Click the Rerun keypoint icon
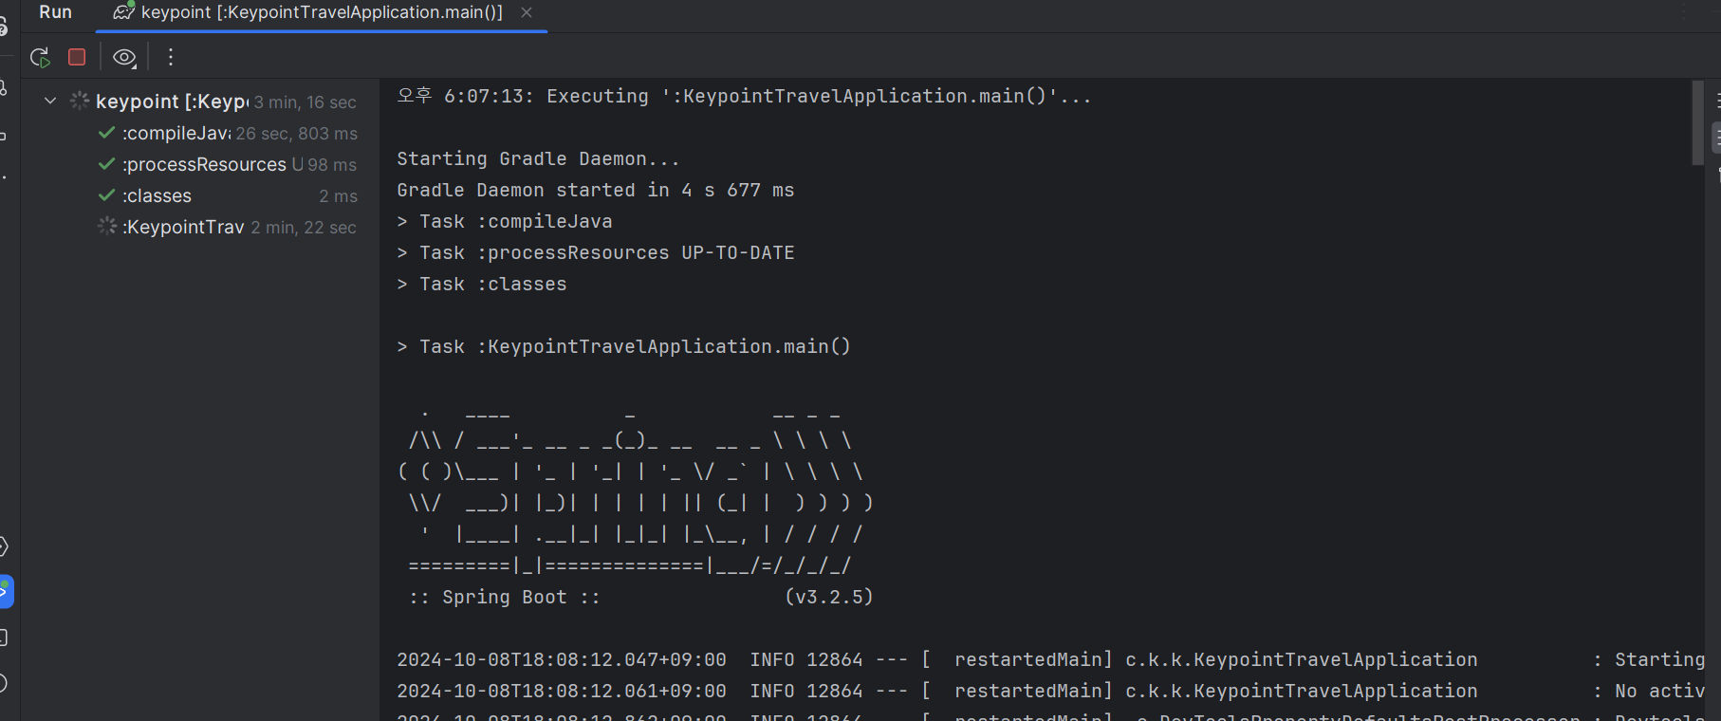This screenshot has width=1721, height=721. [x=40, y=58]
